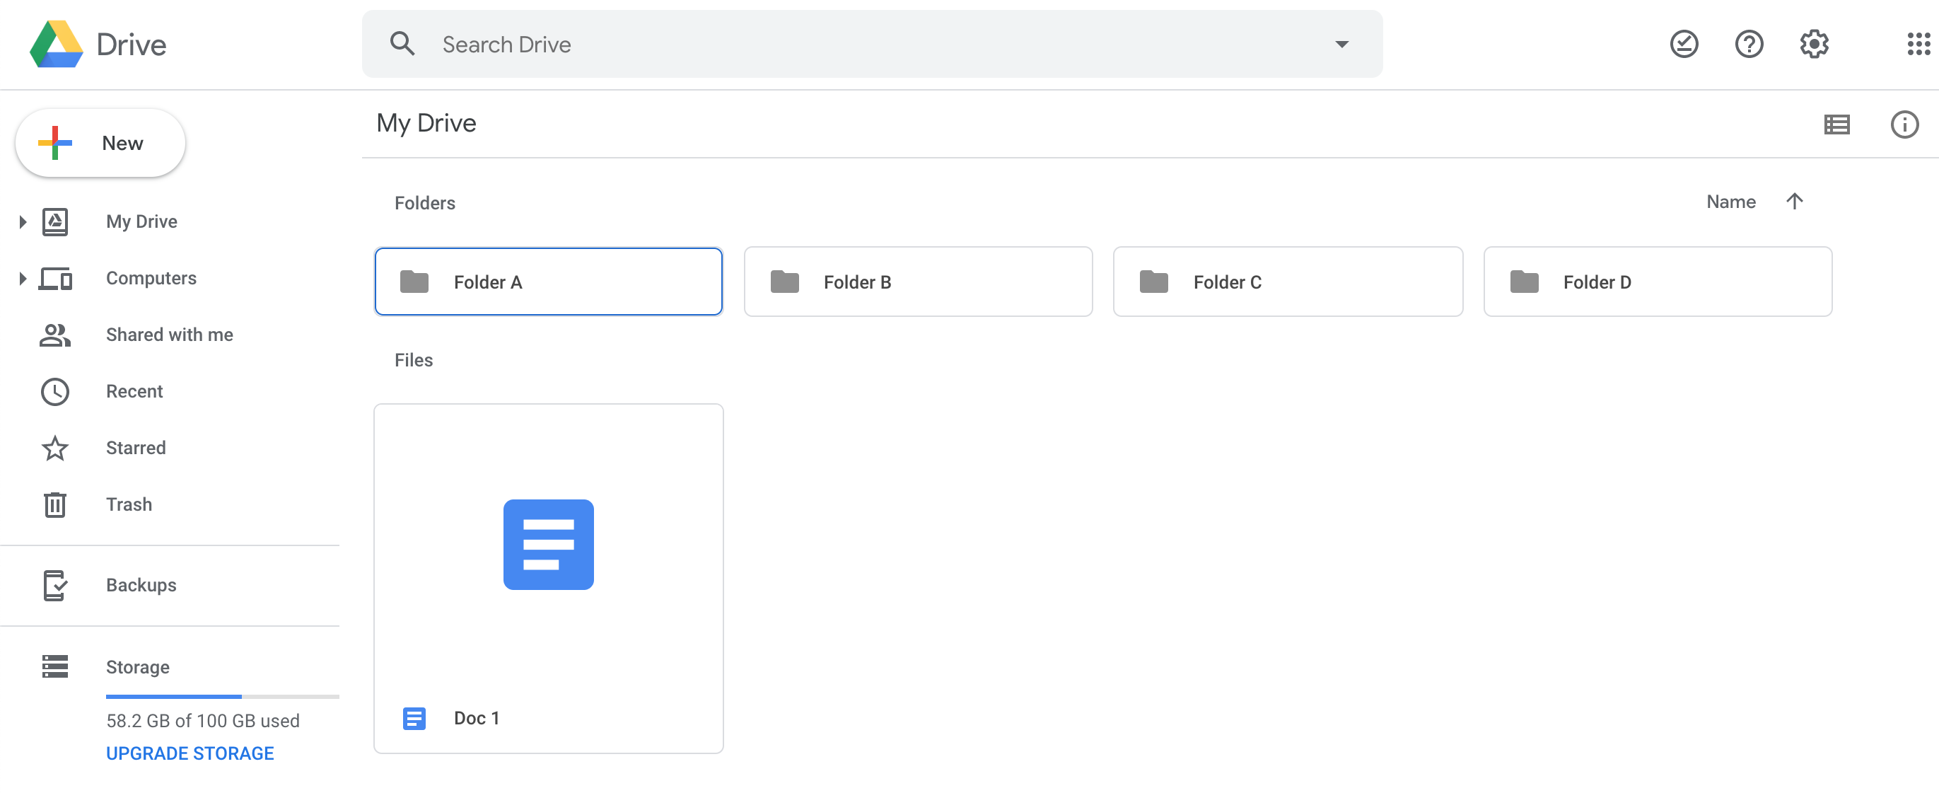Expand My Drive tree in sidebar

23,221
